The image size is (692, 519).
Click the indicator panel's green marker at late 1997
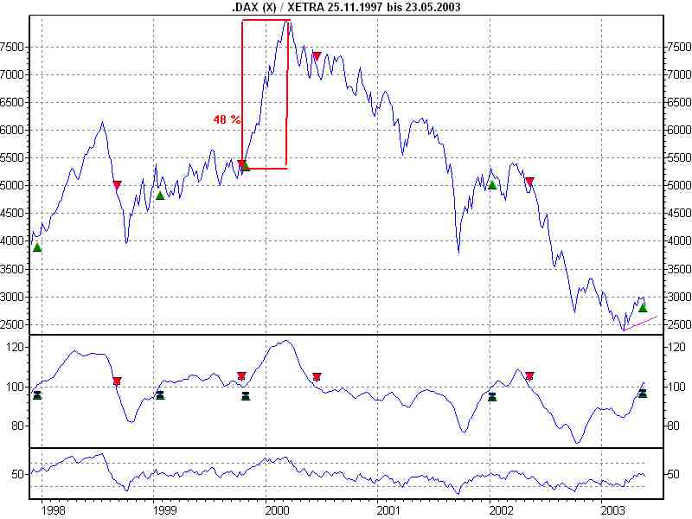(x=37, y=395)
